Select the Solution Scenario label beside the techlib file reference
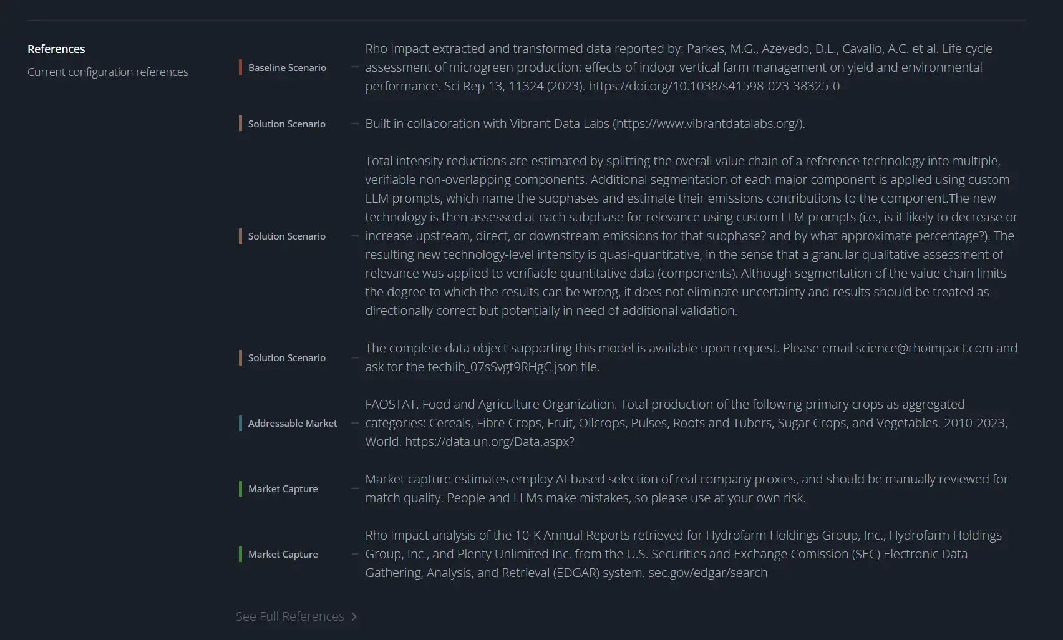 pos(287,357)
